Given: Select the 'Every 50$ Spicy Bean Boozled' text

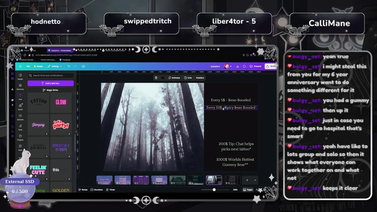Looking at the screenshot, I should click(x=231, y=107).
